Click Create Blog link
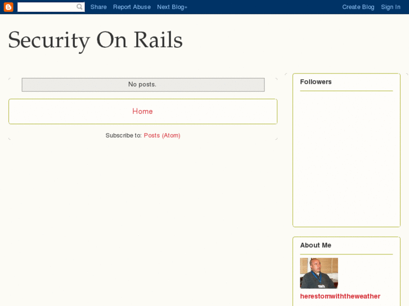 [358, 7]
